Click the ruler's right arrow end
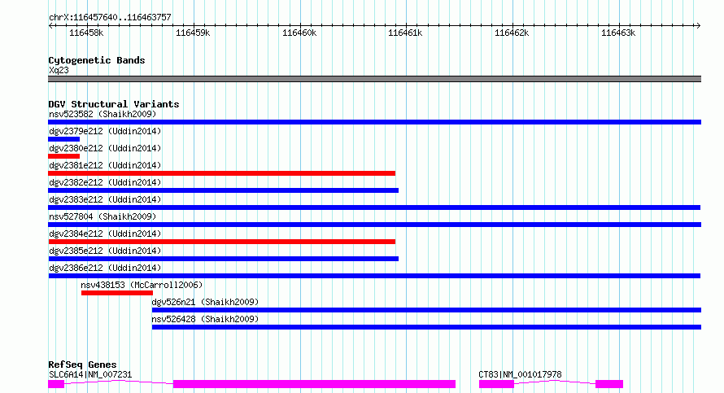Viewport: 724px width, 393px height. click(x=699, y=26)
